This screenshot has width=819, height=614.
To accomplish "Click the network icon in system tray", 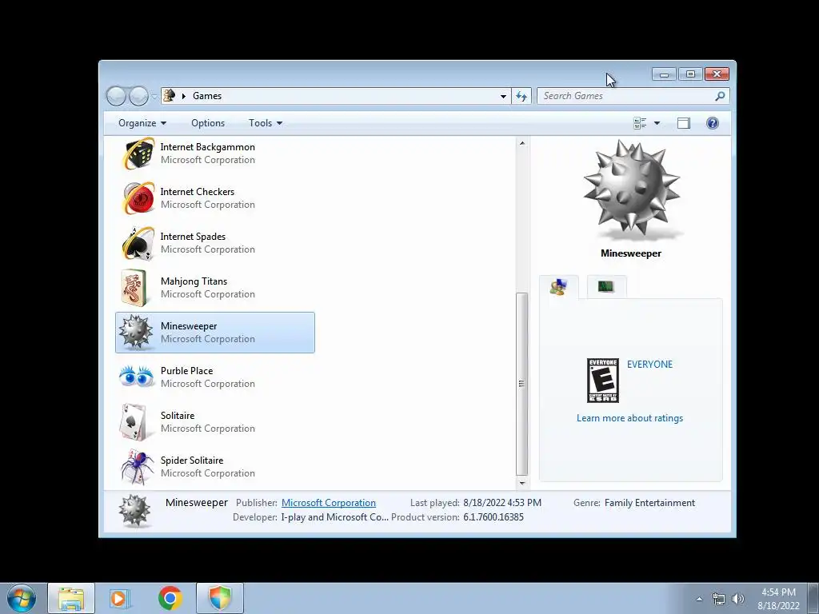I will click(719, 600).
